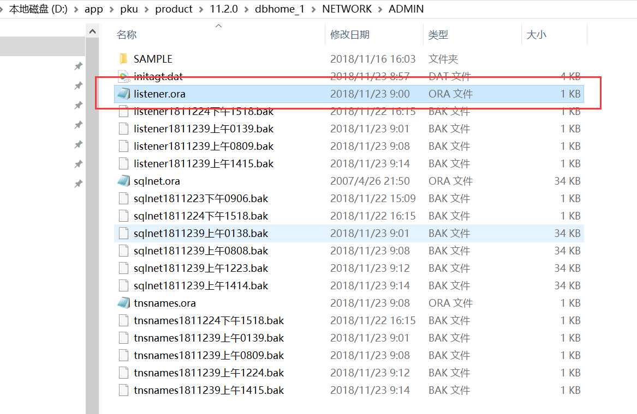This screenshot has height=414, width=637.
Task: Expand the chevron after NETWORK
Action: (x=380, y=9)
